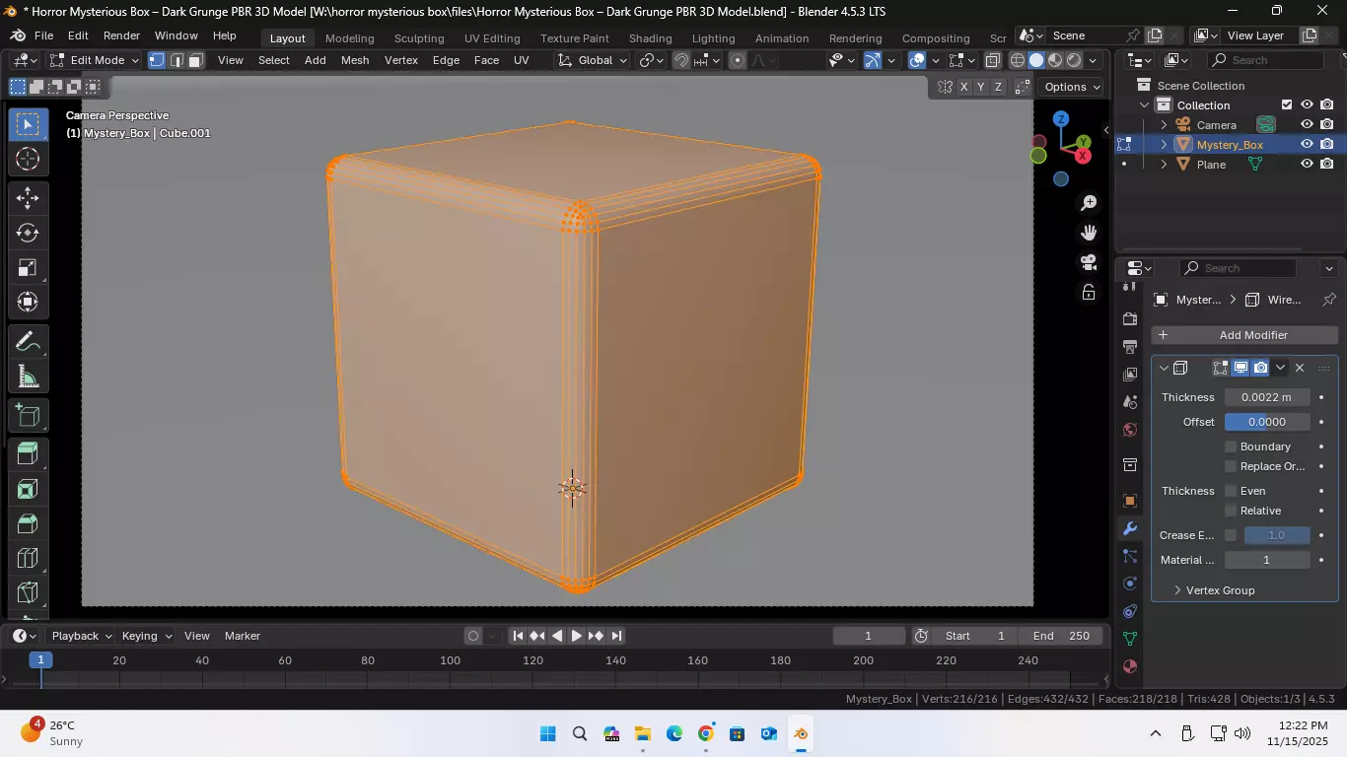Open the Keying dropdown
This screenshot has width=1347, height=757.
pyautogui.click(x=147, y=636)
